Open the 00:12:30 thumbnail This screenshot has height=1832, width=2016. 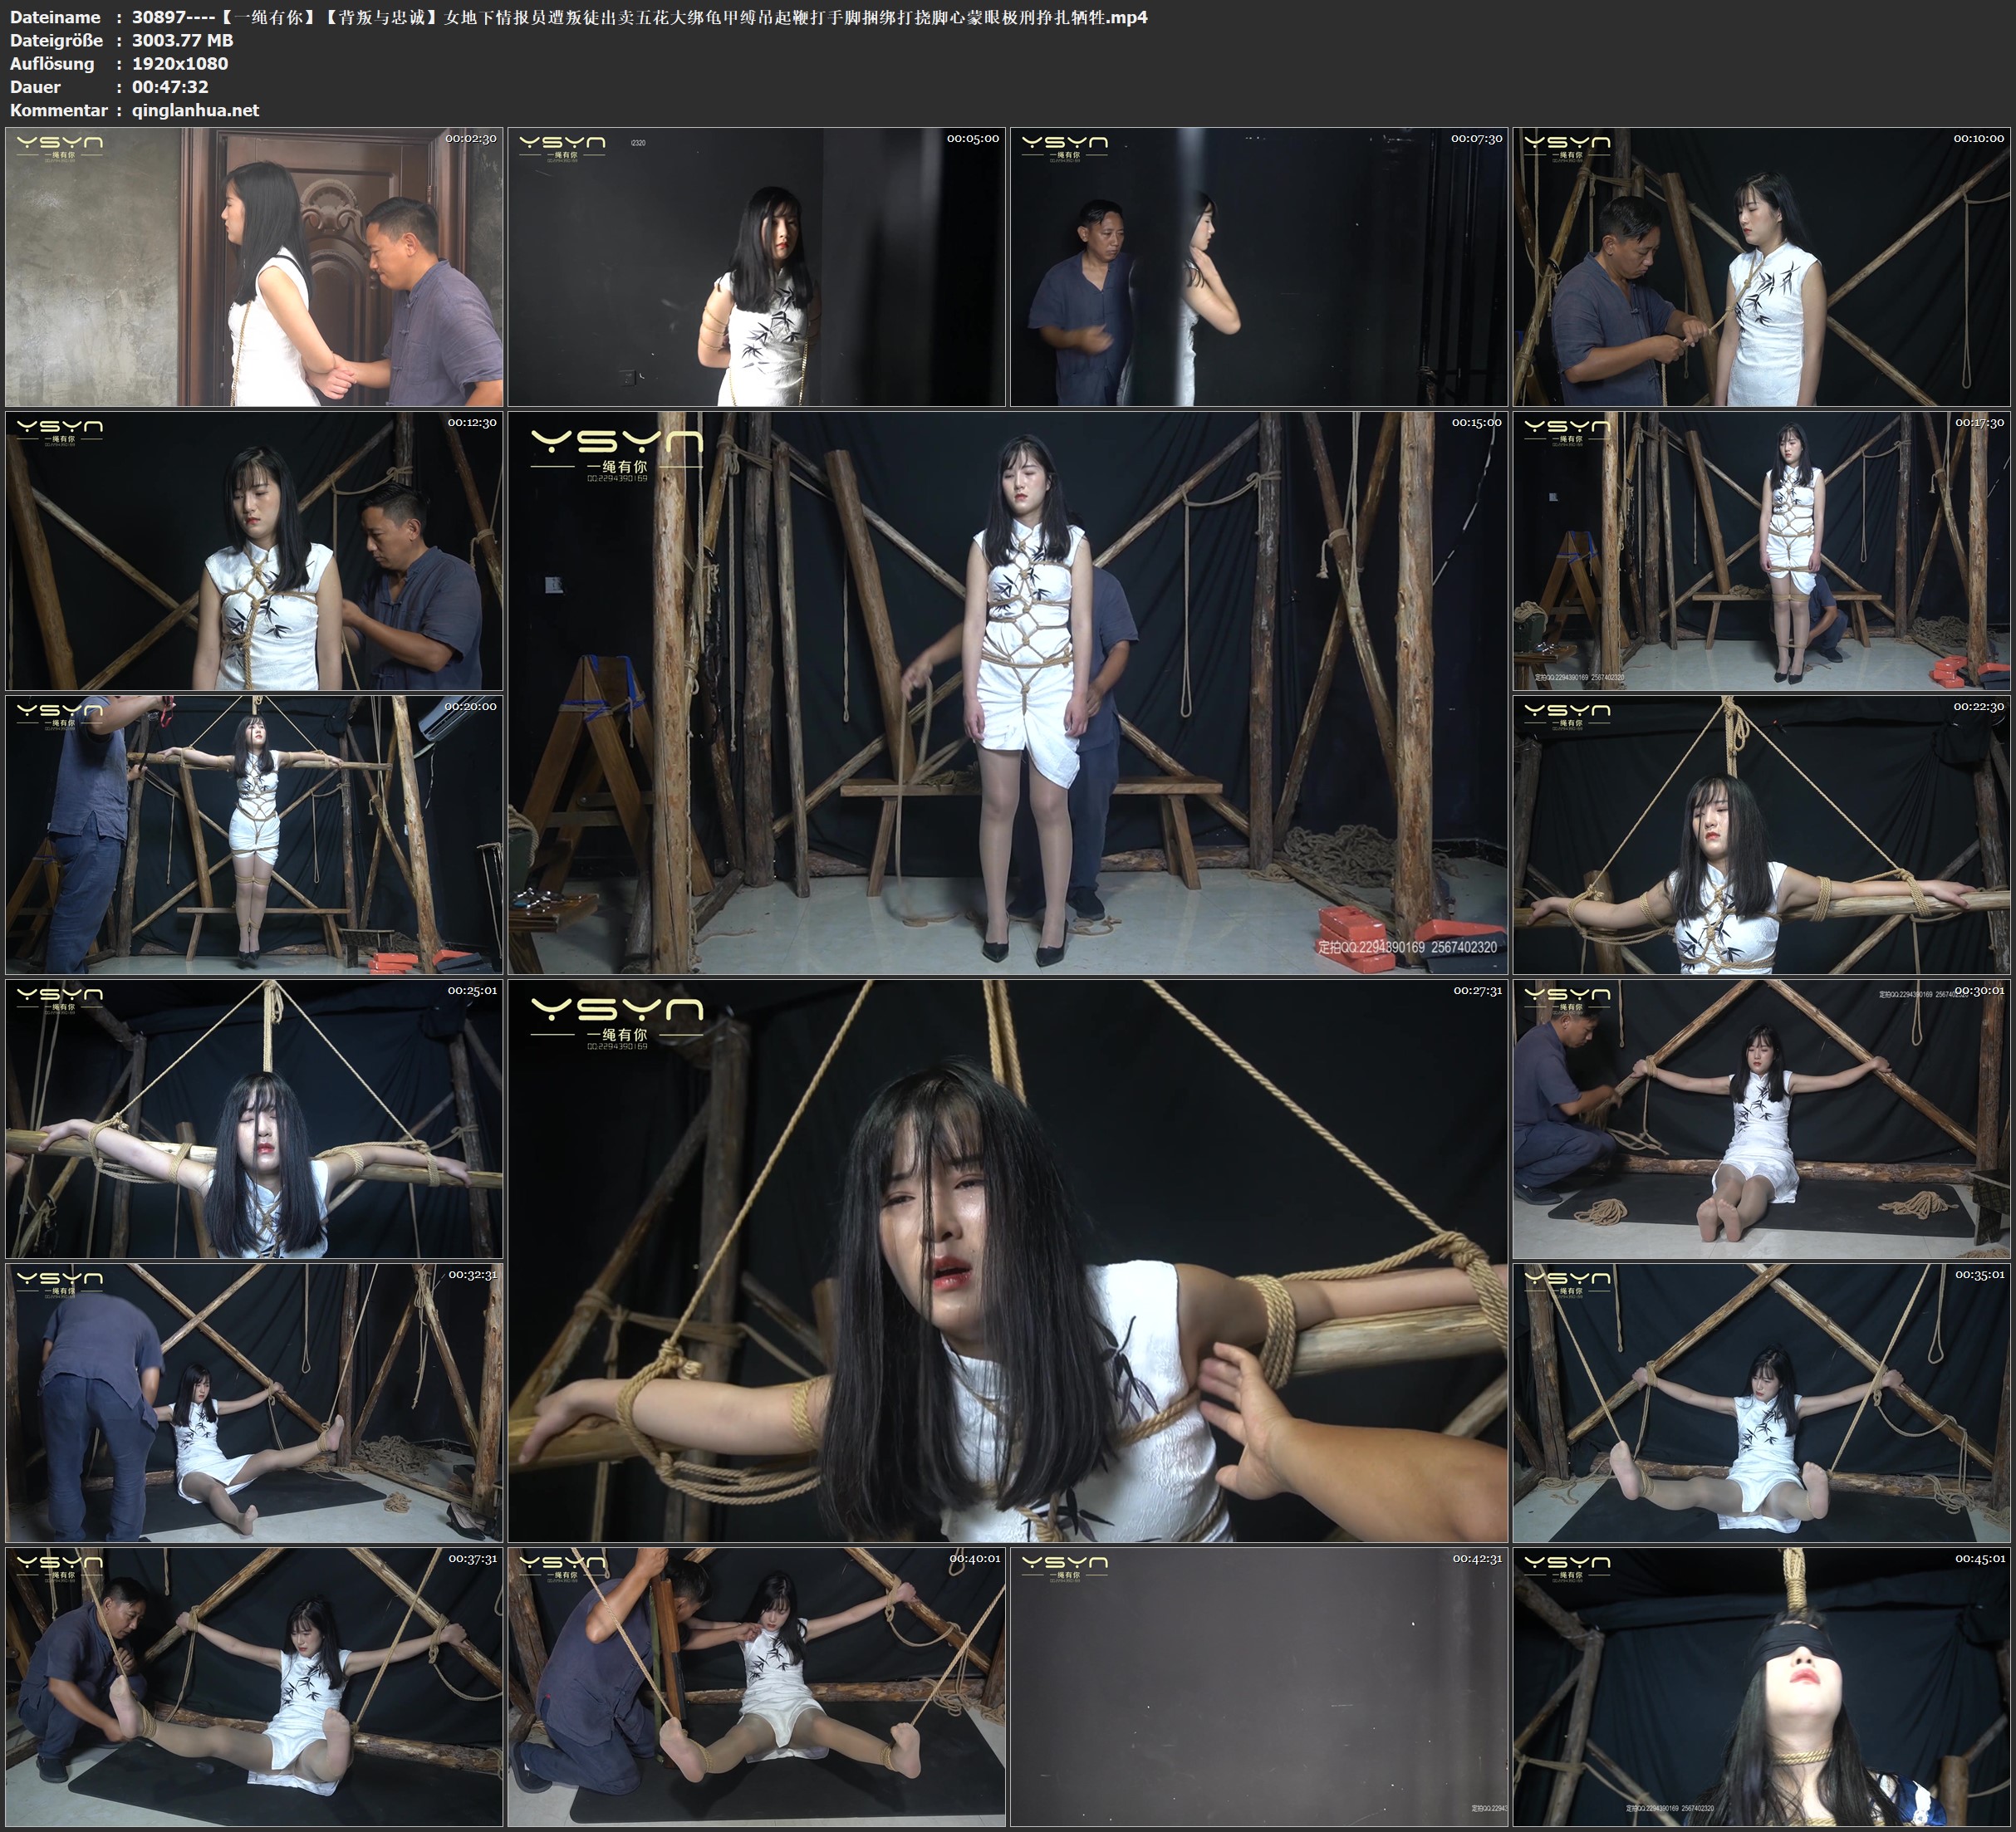(x=254, y=551)
